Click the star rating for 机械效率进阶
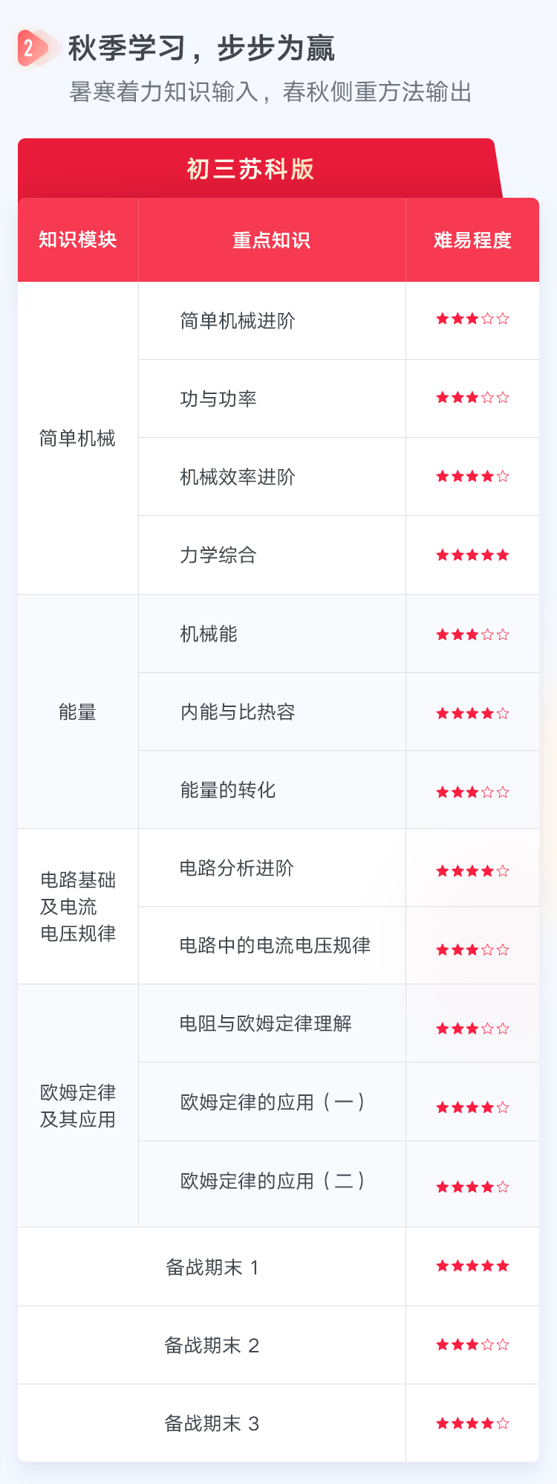The width and height of the screenshot is (557, 1484). pos(472,476)
